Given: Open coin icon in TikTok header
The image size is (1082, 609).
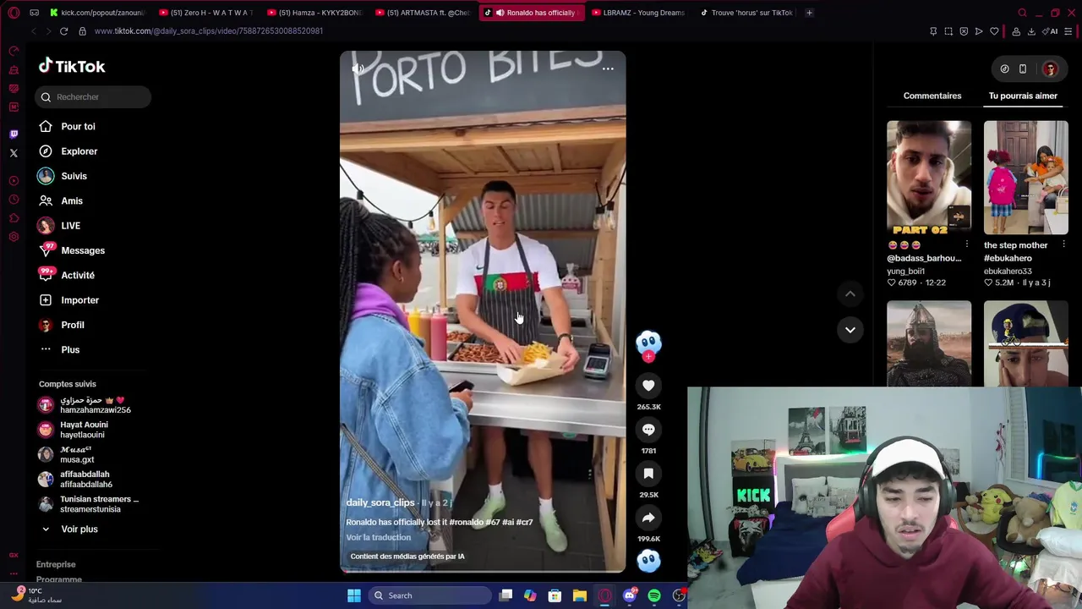Looking at the screenshot, I should [x=1004, y=69].
